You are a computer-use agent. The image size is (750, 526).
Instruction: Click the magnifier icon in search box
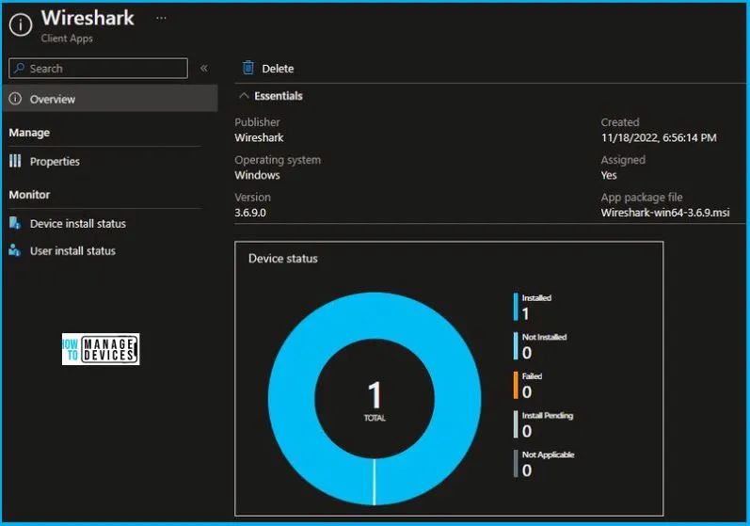coord(19,69)
